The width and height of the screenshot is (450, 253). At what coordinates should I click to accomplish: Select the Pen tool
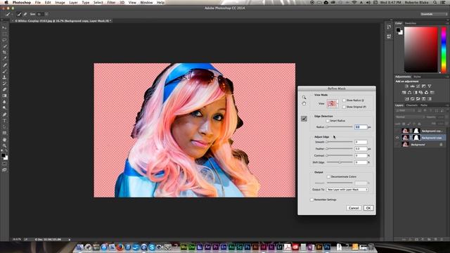(x=4, y=115)
